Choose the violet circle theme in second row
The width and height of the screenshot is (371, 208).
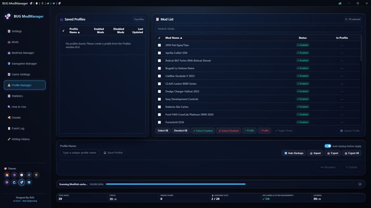[x=7, y=182]
